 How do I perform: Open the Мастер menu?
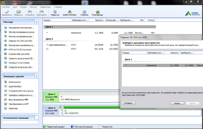pos(33,7)
